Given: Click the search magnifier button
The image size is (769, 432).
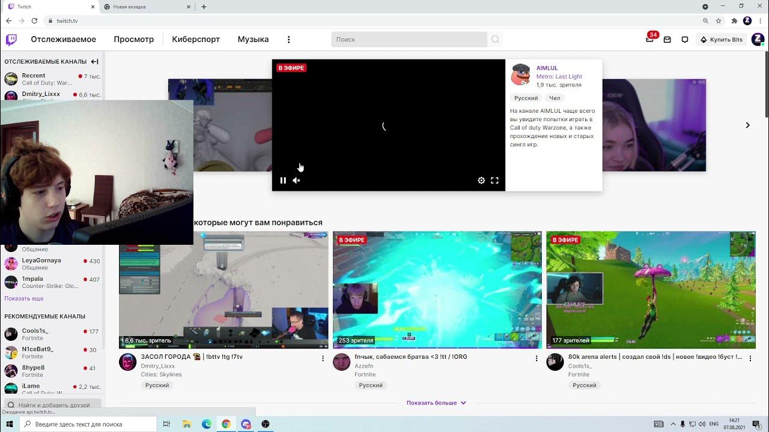Looking at the screenshot, I should [495, 40].
